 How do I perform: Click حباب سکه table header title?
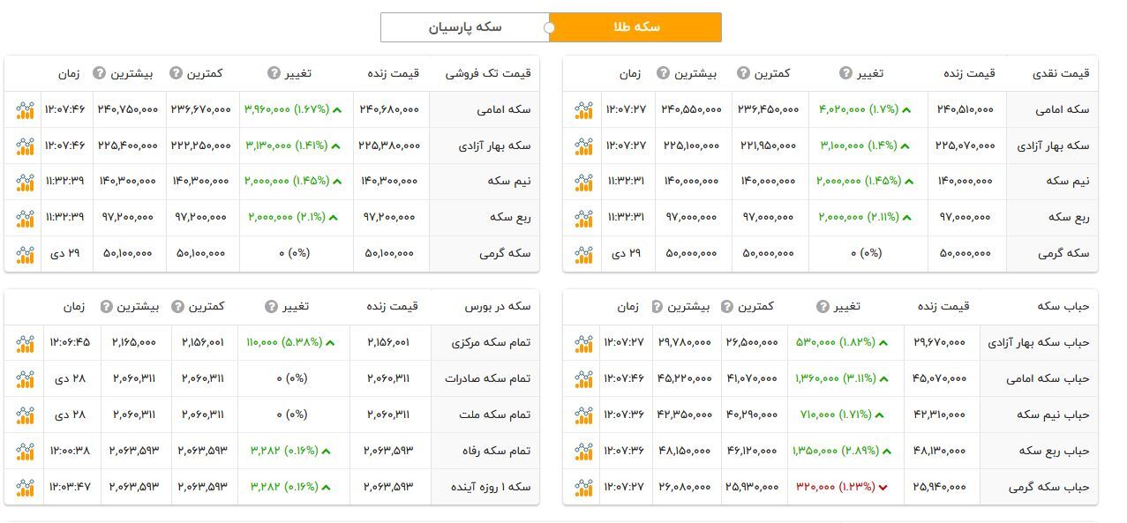pyautogui.click(x=1063, y=306)
